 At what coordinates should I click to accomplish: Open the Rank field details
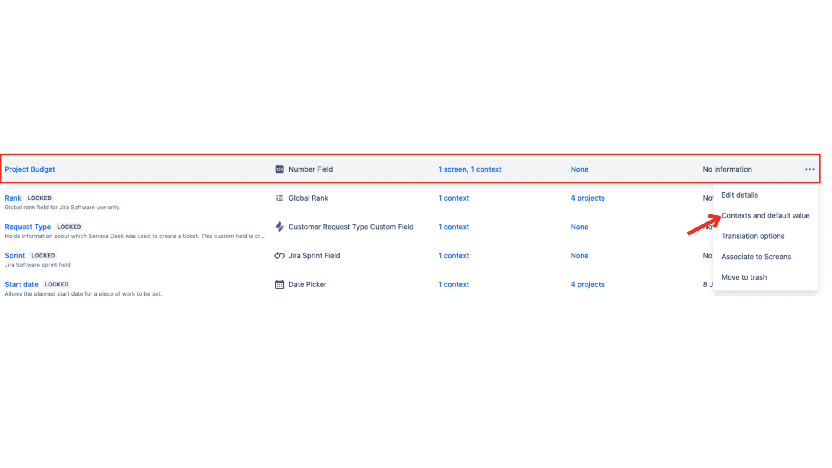pyautogui.click(x=13, y=198)
